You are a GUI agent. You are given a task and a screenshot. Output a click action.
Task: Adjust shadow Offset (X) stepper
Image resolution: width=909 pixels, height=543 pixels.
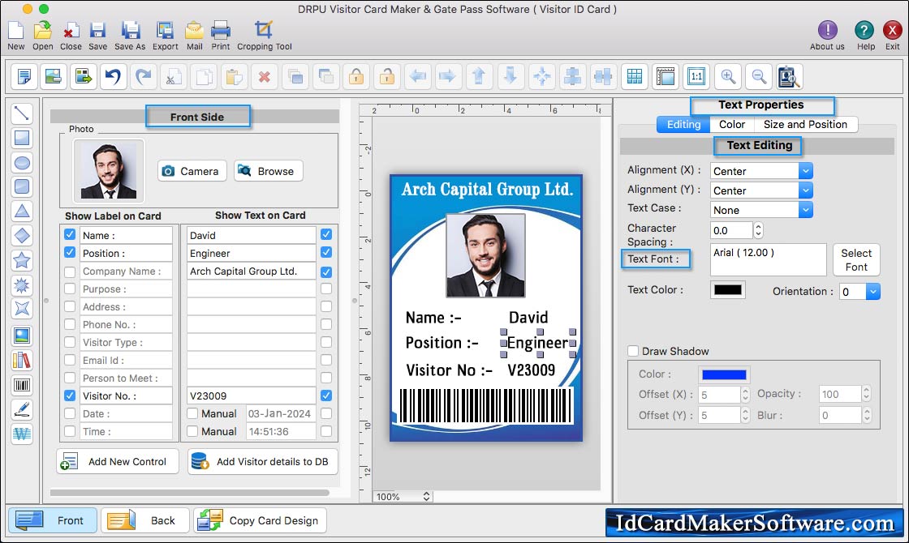(x=745, y=395)
